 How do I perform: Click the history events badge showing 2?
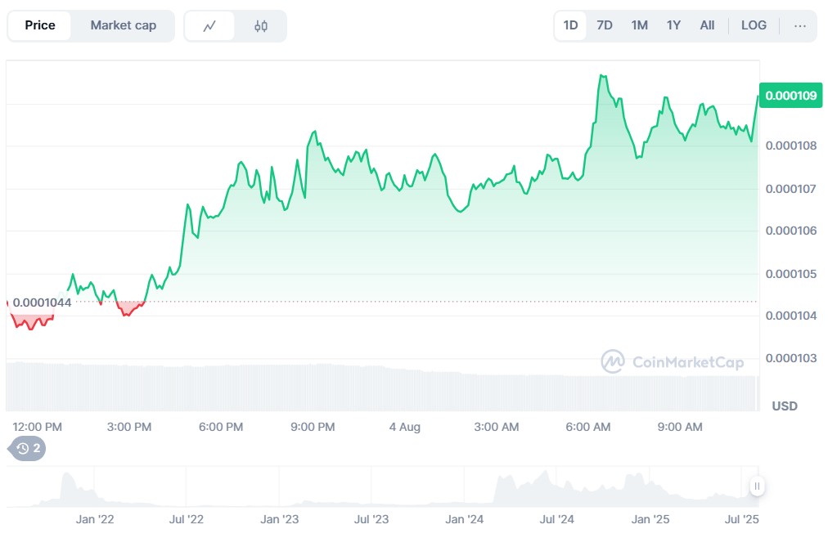[28, 448]
